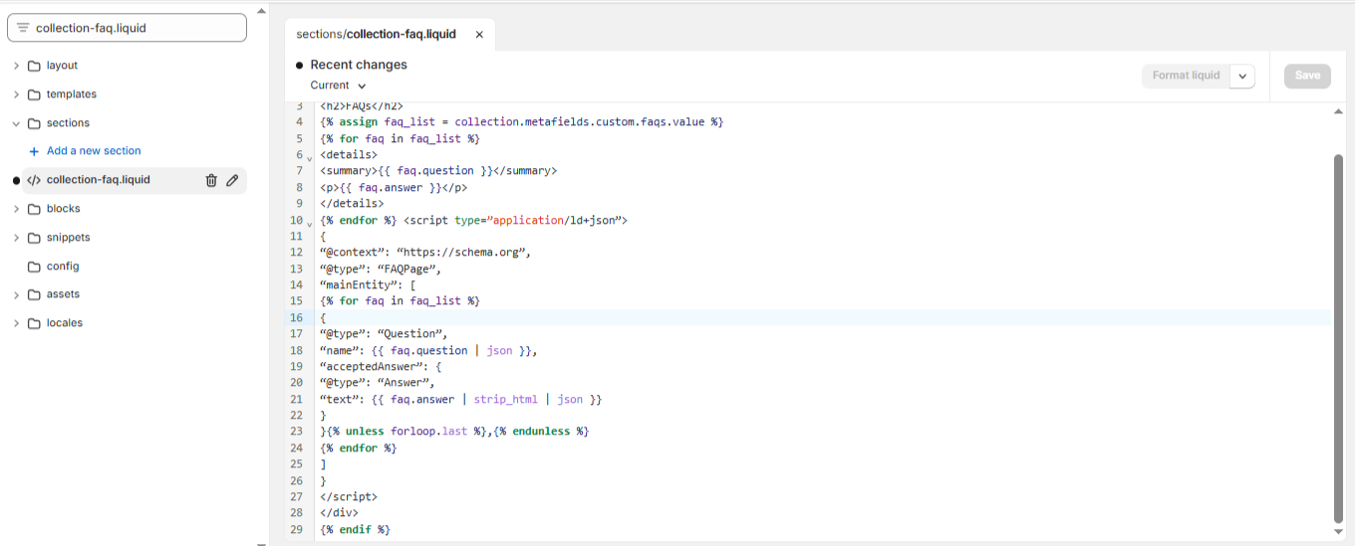The width and height of the screenshot is (1355, 546).
Task: Fold the code block at line 10
Action: pyautogui.click(x=309, y=224)
